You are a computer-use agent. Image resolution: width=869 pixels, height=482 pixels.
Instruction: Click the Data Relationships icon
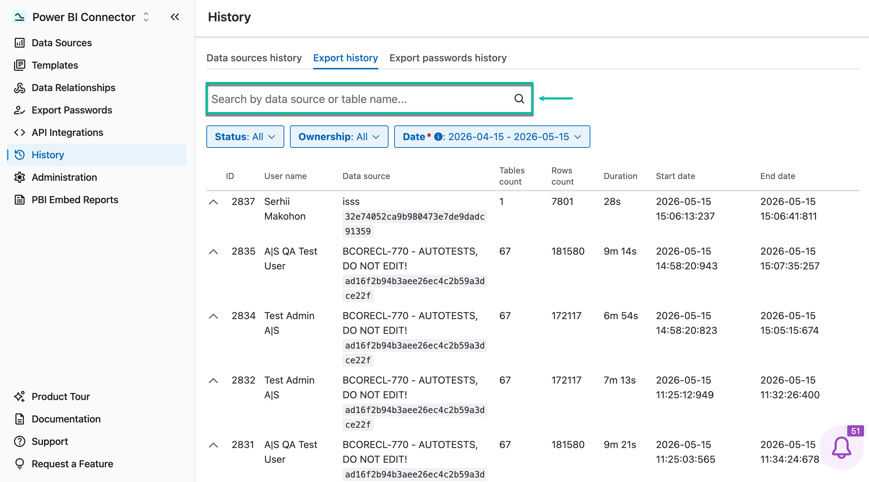[20, 88]
